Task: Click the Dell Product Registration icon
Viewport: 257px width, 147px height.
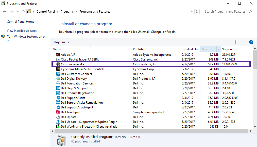Action: click(x=58, y=93)
